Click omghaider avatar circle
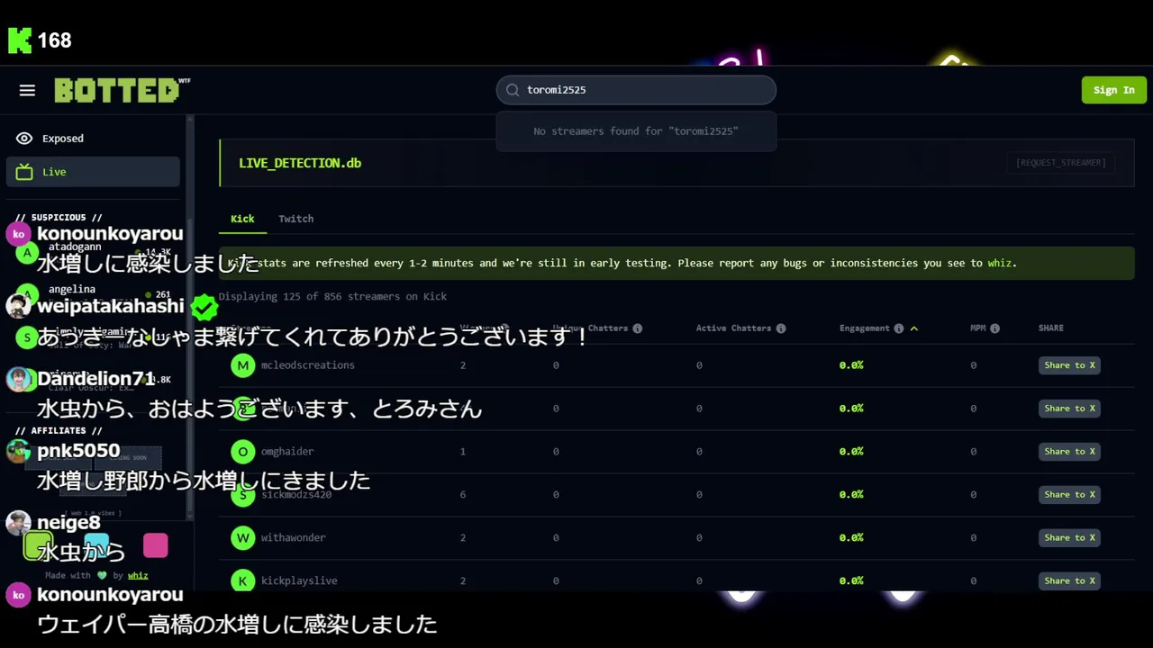This screenshot has height=648, width=1153. pyautogui.click(x=242, y=452)
